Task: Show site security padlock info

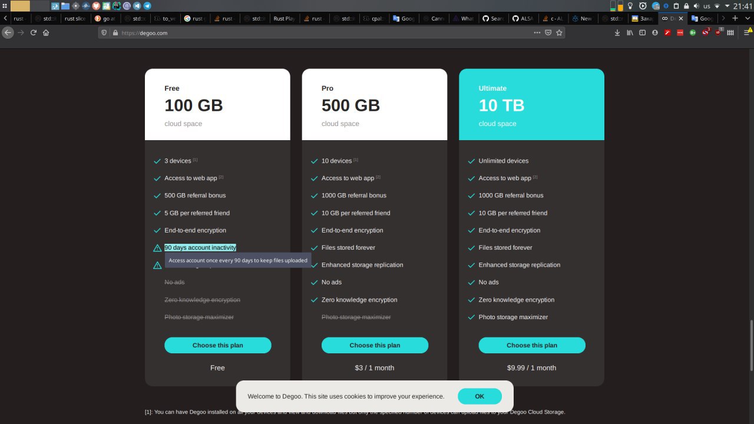Action: coord(115,33)
